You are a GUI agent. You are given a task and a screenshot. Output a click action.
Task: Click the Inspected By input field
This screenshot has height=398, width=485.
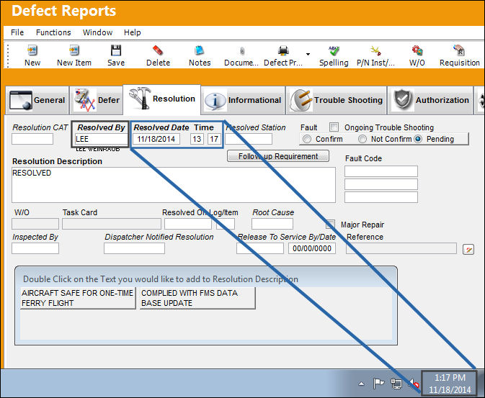[x=35, y=248]
